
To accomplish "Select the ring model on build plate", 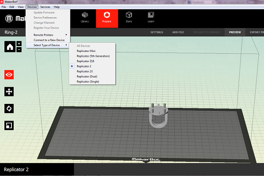I will click(x=158, y=116).
